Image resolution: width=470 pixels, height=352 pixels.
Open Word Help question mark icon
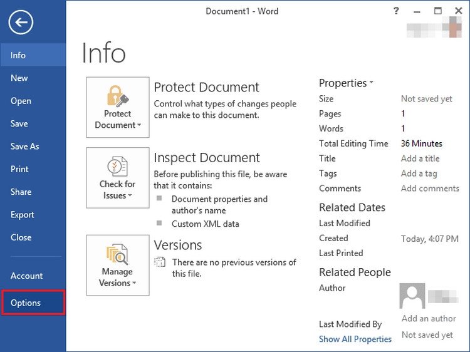point(396,11)
